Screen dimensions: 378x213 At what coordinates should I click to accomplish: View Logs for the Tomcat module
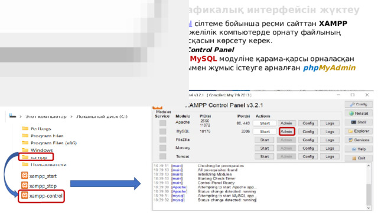pos(330,156)
